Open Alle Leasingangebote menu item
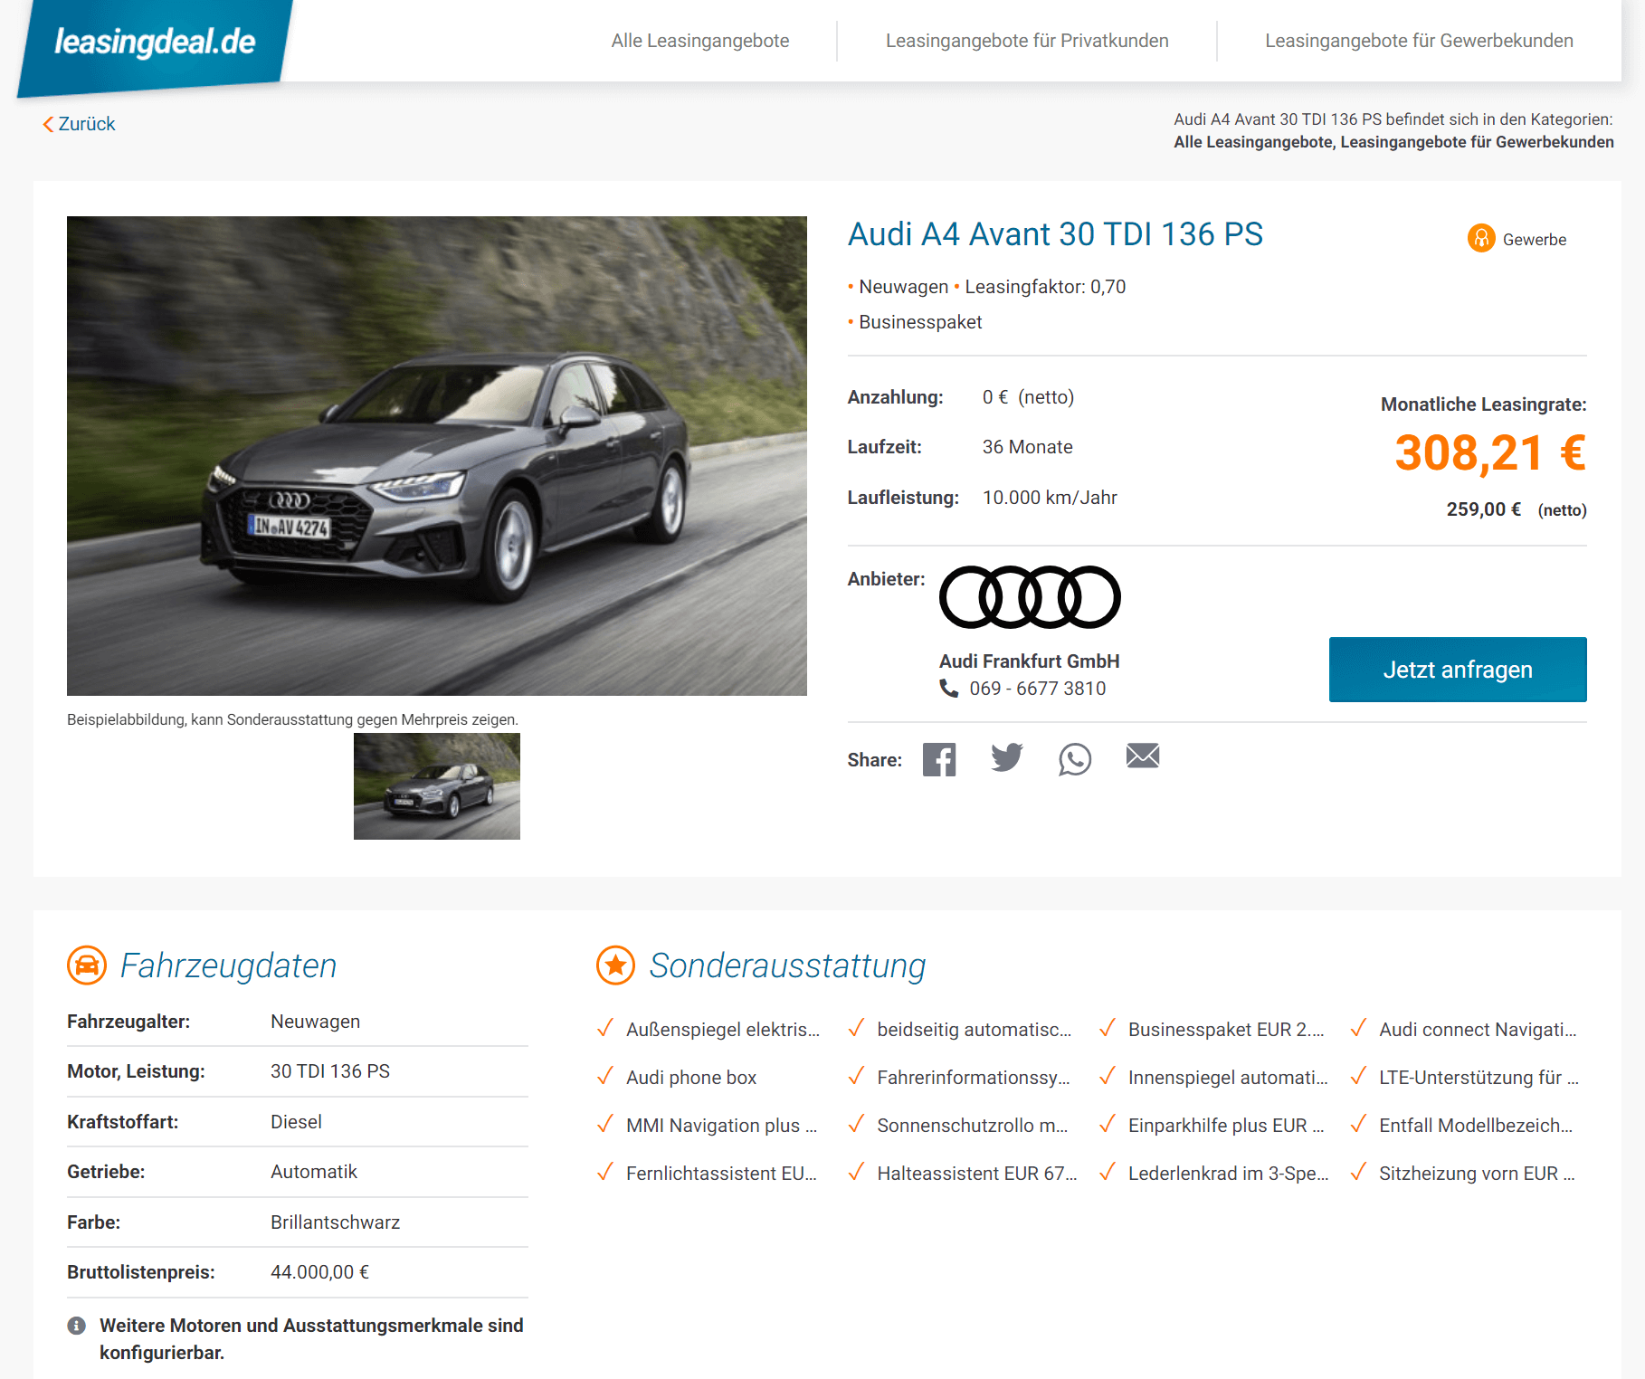The height and width of the screenshot is (1379, 1645). tap(700, 41)
